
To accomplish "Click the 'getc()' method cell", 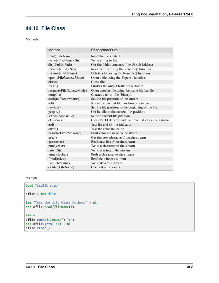I will [53, 137].
